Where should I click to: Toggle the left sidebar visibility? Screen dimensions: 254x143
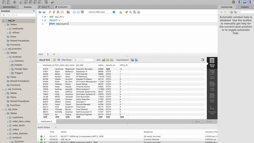tap(240, 2)
